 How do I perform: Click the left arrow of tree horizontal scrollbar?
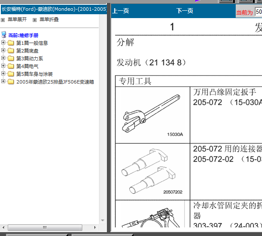[x=3, y=227]
